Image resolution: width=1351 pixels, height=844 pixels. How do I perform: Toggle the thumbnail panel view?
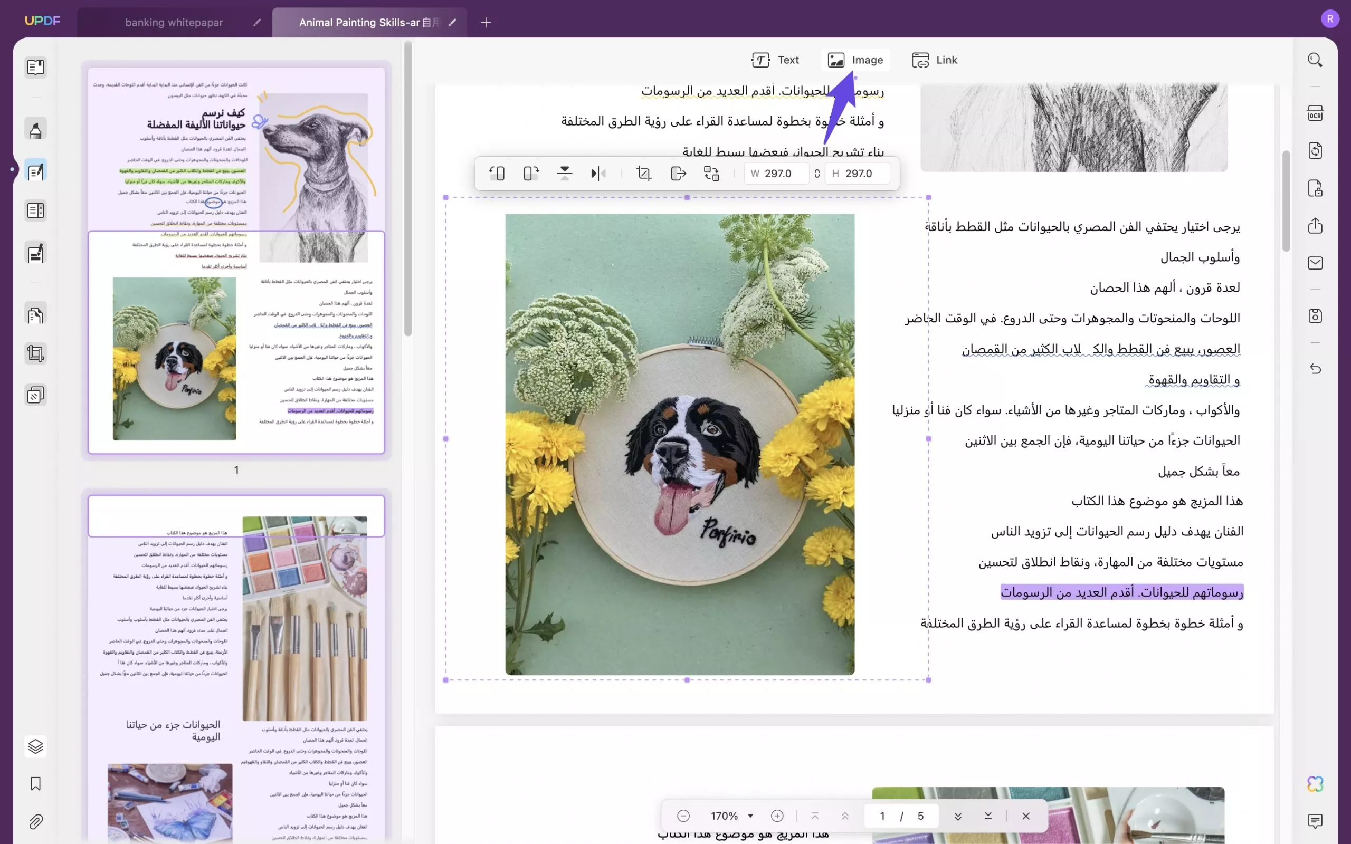point(36,68)
